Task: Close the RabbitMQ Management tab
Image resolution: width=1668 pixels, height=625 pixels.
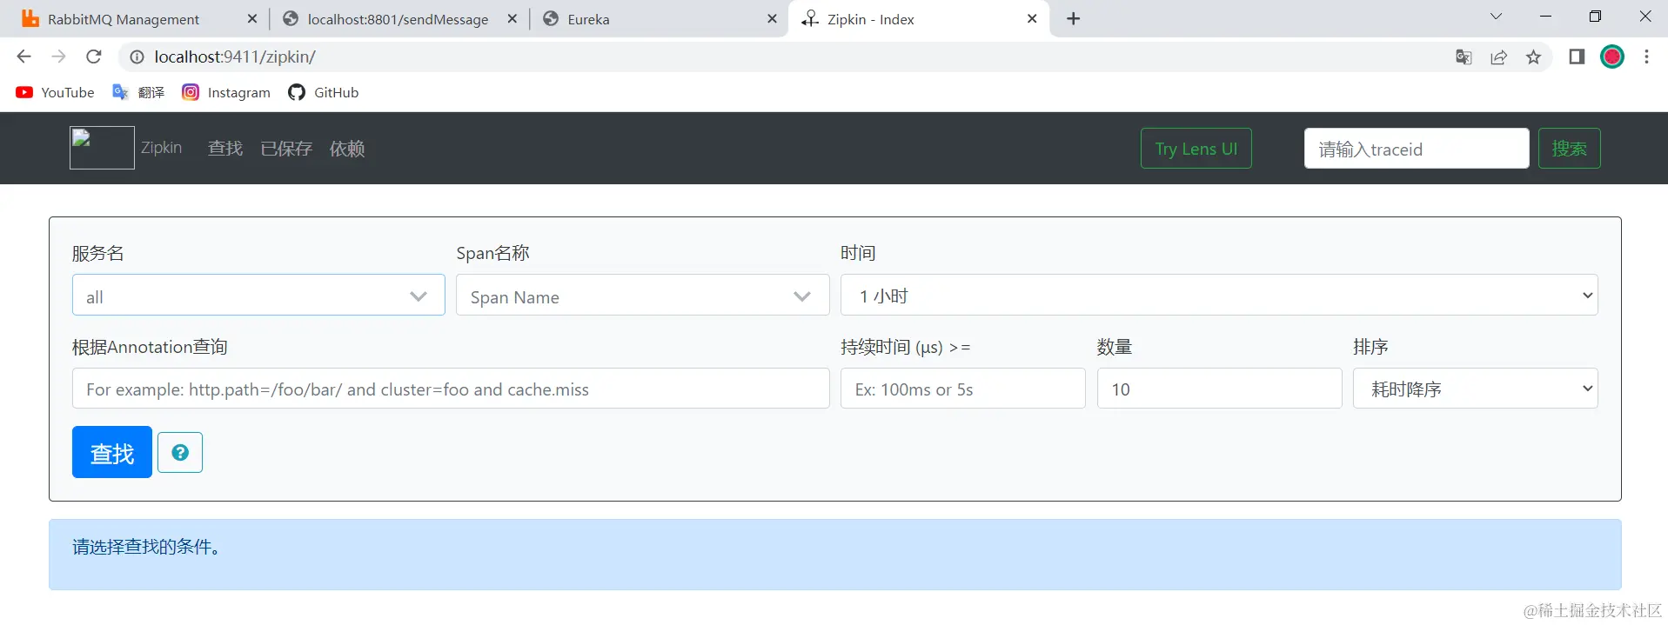Action: click(252, 18)
